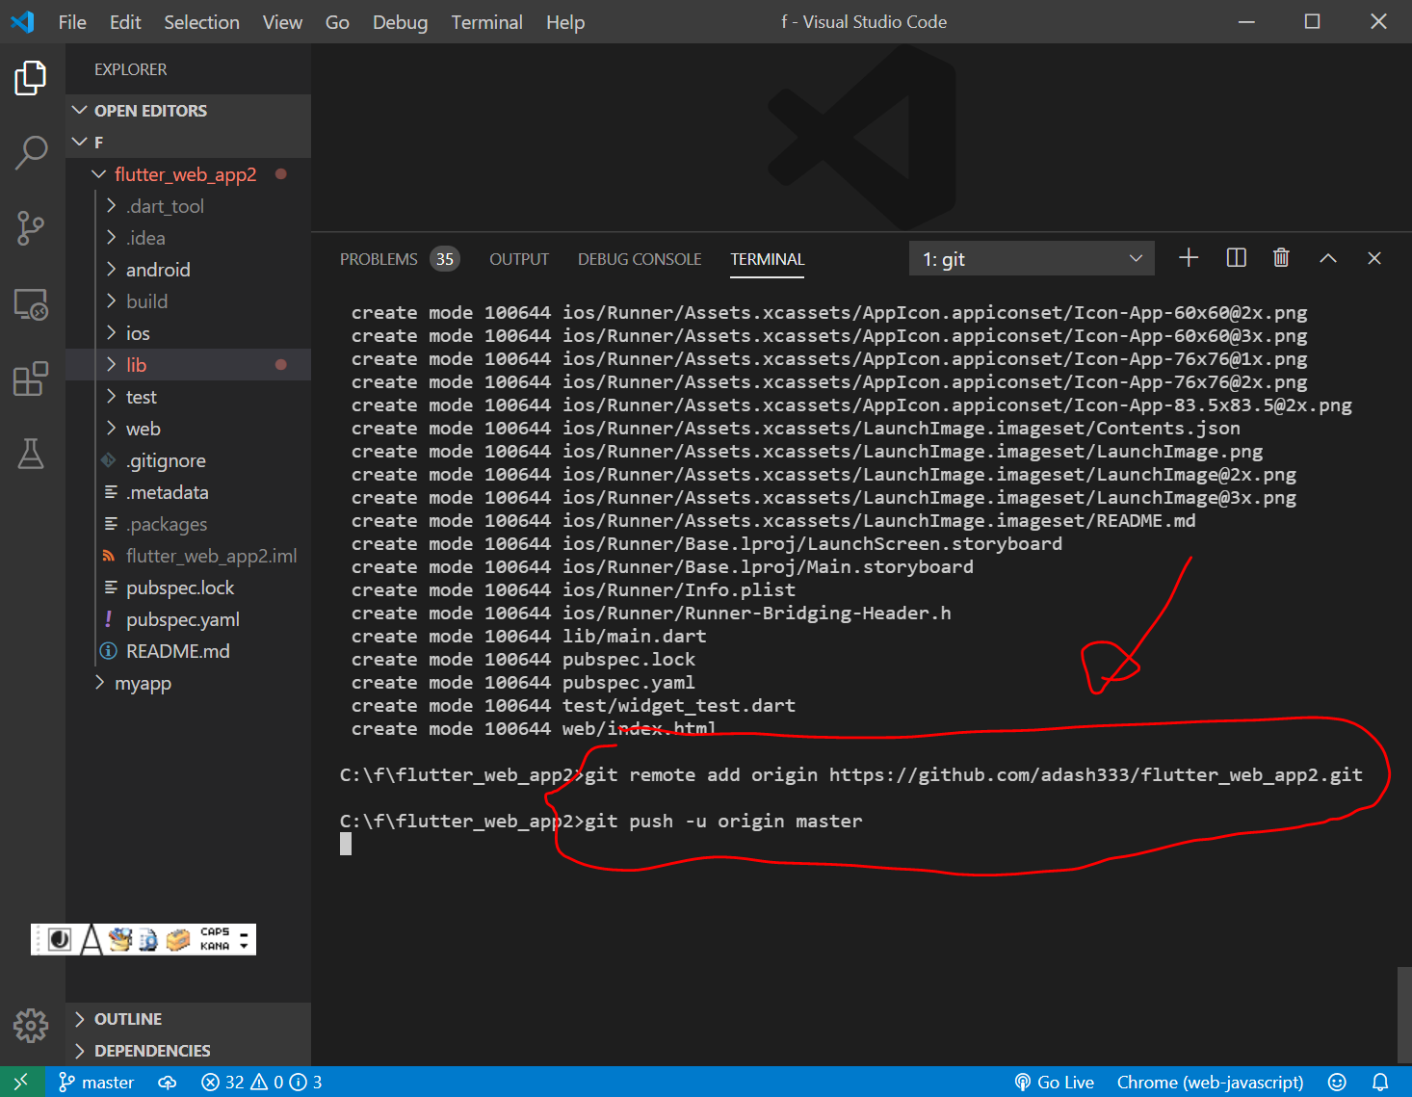
Task: Open the pubspec.lock file
Action: pos(188,588)
